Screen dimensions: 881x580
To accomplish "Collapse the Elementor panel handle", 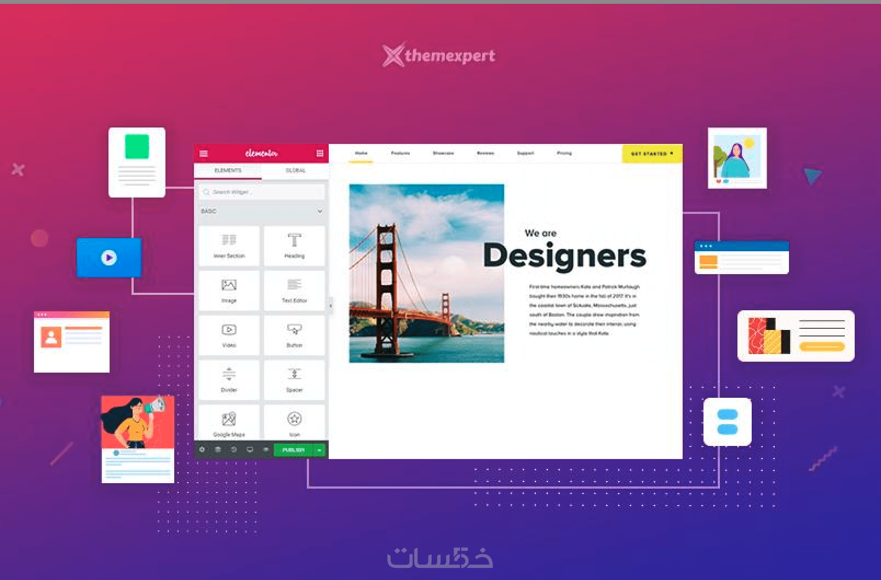I will coord(330,305).
